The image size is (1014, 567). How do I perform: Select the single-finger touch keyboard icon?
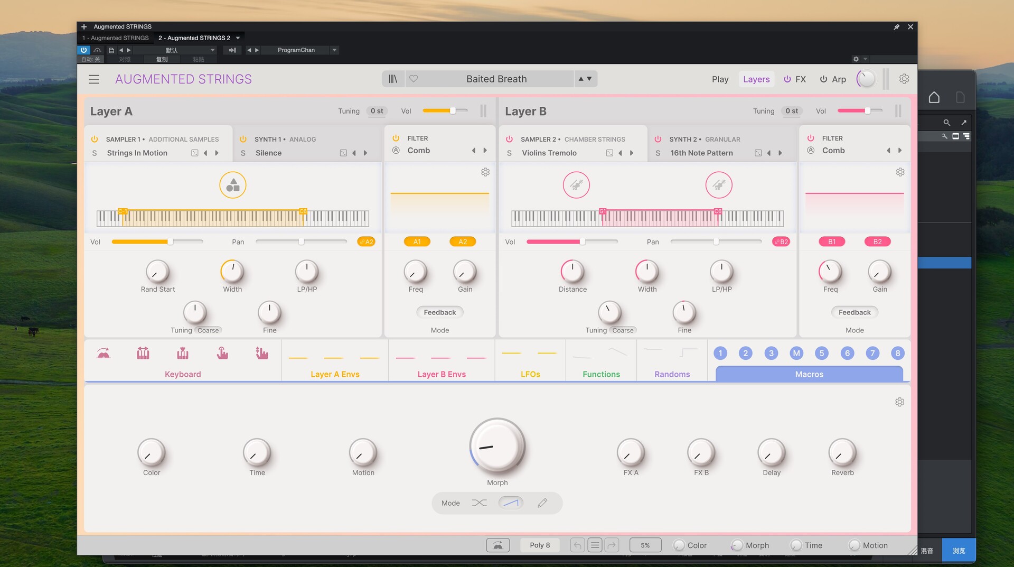pos(222,353)
